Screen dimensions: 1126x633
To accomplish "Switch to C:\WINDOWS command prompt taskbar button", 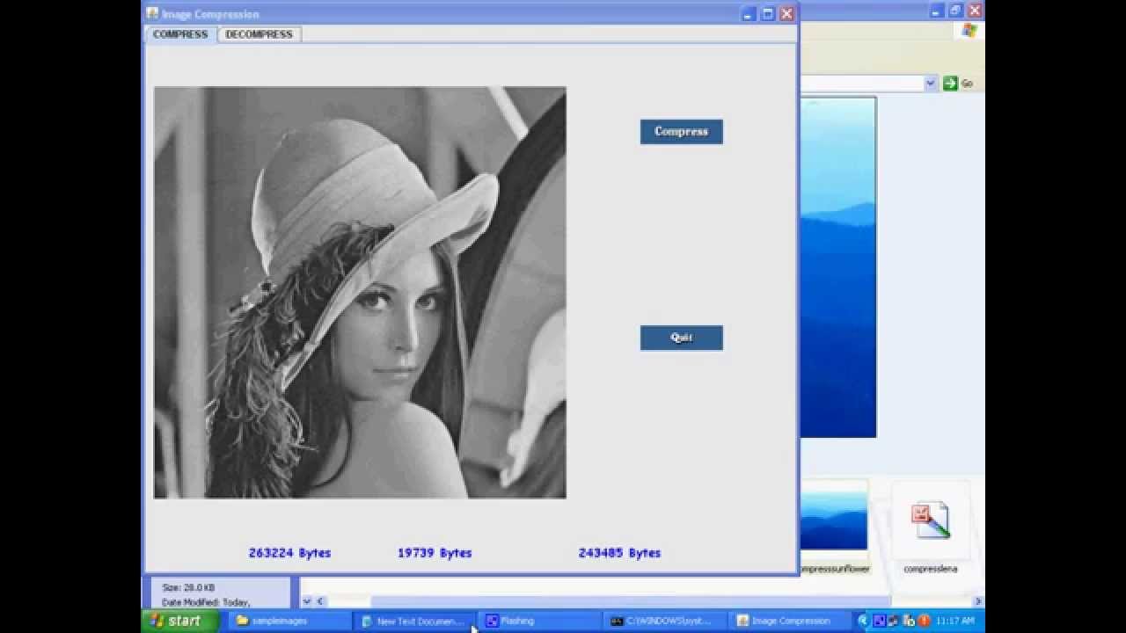I will (664, 621).
